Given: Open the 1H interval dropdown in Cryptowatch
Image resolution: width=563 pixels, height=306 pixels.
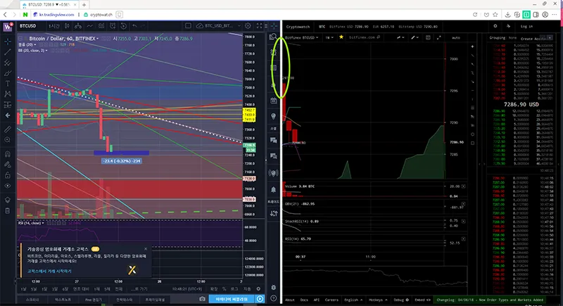Looking at the screenshot, I should 329,37.
